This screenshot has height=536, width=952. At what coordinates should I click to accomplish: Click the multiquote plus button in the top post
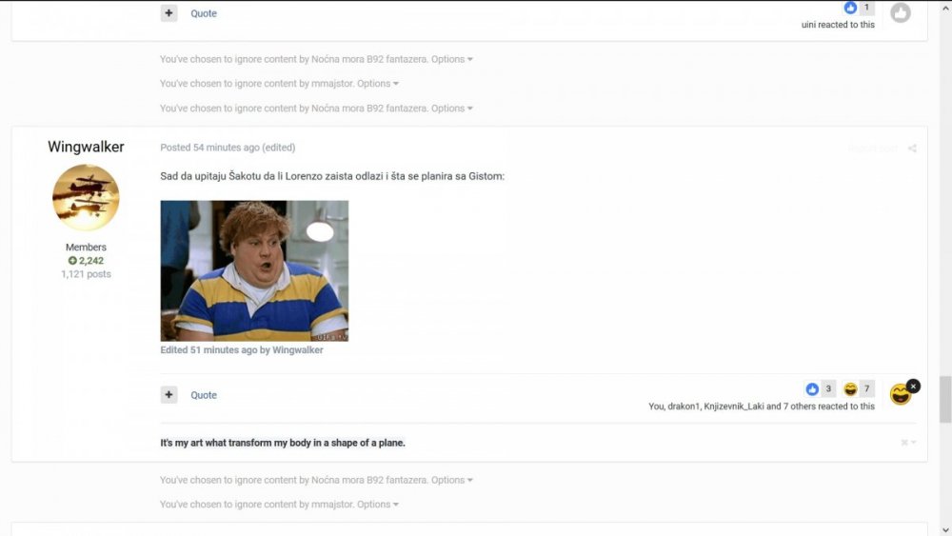point(169,12)
